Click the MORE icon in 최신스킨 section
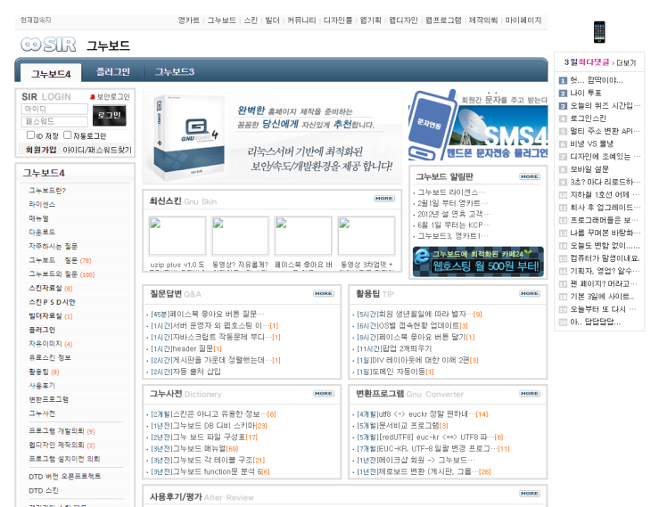The height and width of the screenshot is (507, 651). click(383, 199)
